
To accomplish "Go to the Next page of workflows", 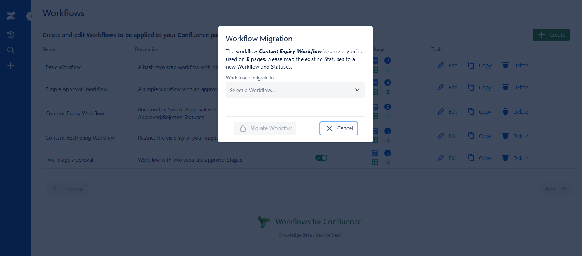I will 555,189.
